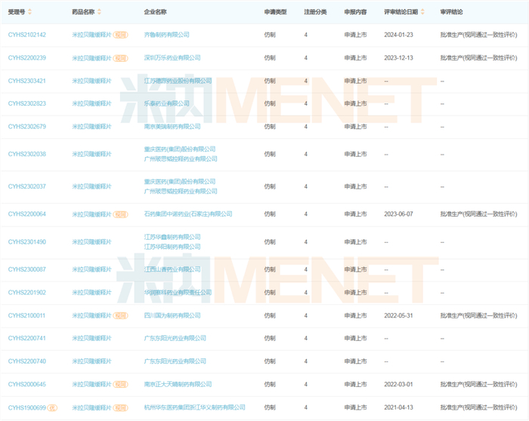Click the 企业名称 column header
Viewport: 529px width, 421px height.
click(155, 12)
